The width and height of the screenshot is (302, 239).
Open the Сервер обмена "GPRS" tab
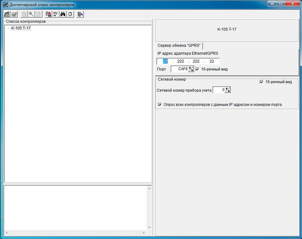(x=179, y=46)
